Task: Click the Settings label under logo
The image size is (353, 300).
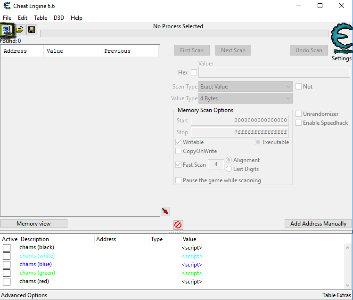Action: pyautogui.click(x=342, y=58)
